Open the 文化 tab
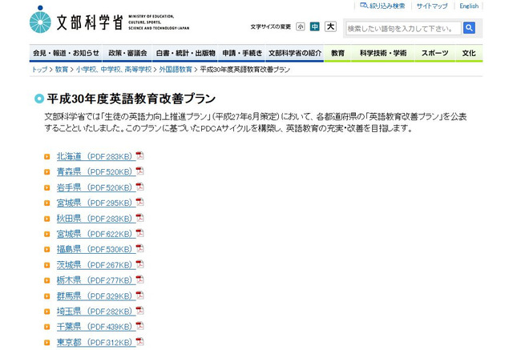 tap(469, 53)
